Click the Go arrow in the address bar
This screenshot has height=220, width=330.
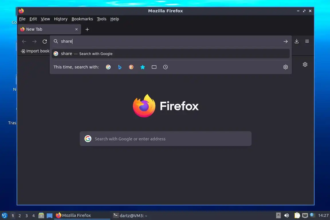(285, 42)
